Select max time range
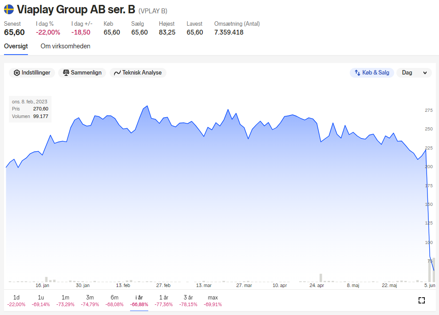This screenshot has width=439, height=315. pyautogui.click(x=213, y=301)
